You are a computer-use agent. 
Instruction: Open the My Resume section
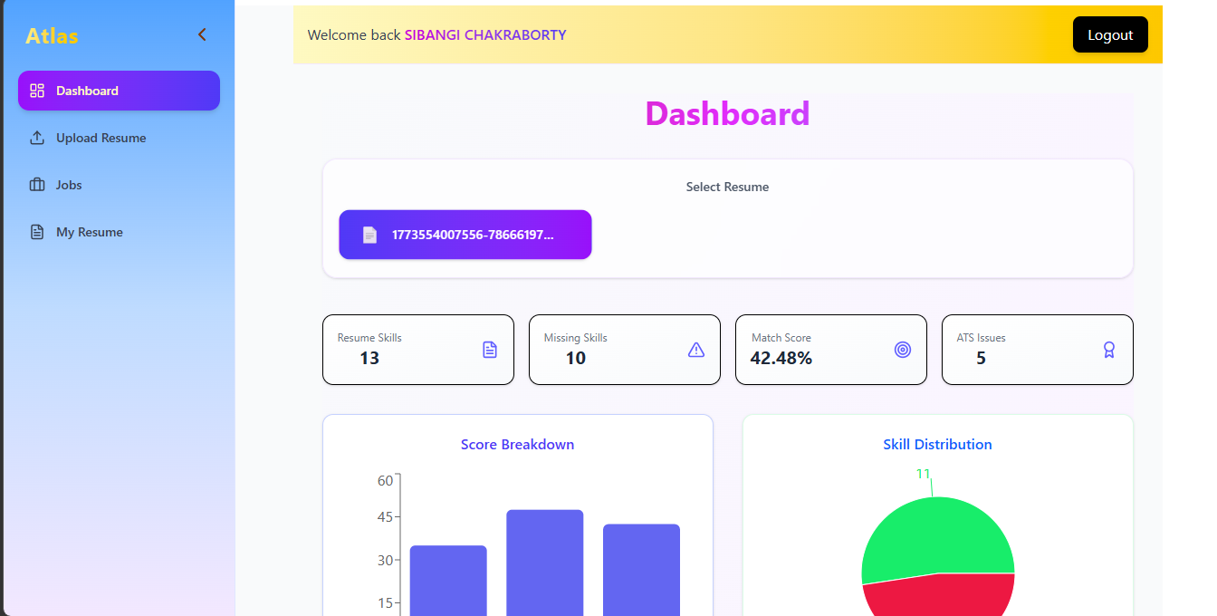[89, 232]
